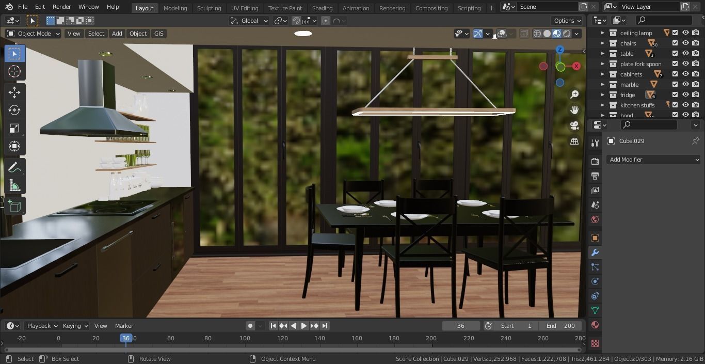Toggle camera view with camera icon
Screen dimensions: 705x364
coord(574,125)
